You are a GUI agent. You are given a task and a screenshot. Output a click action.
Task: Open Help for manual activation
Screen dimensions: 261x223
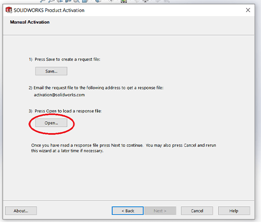coord(234,211)
